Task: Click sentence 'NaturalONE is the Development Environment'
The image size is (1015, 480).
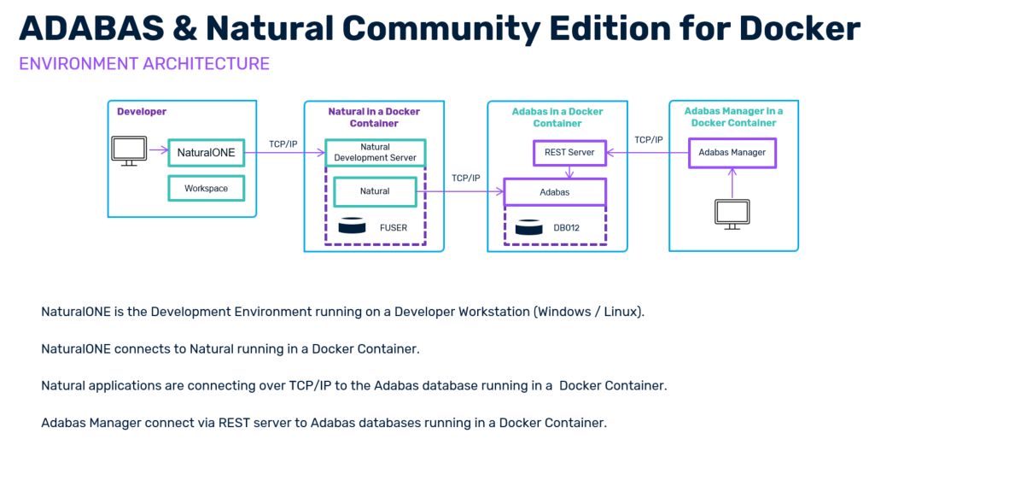Action: [x=343, y=312]
